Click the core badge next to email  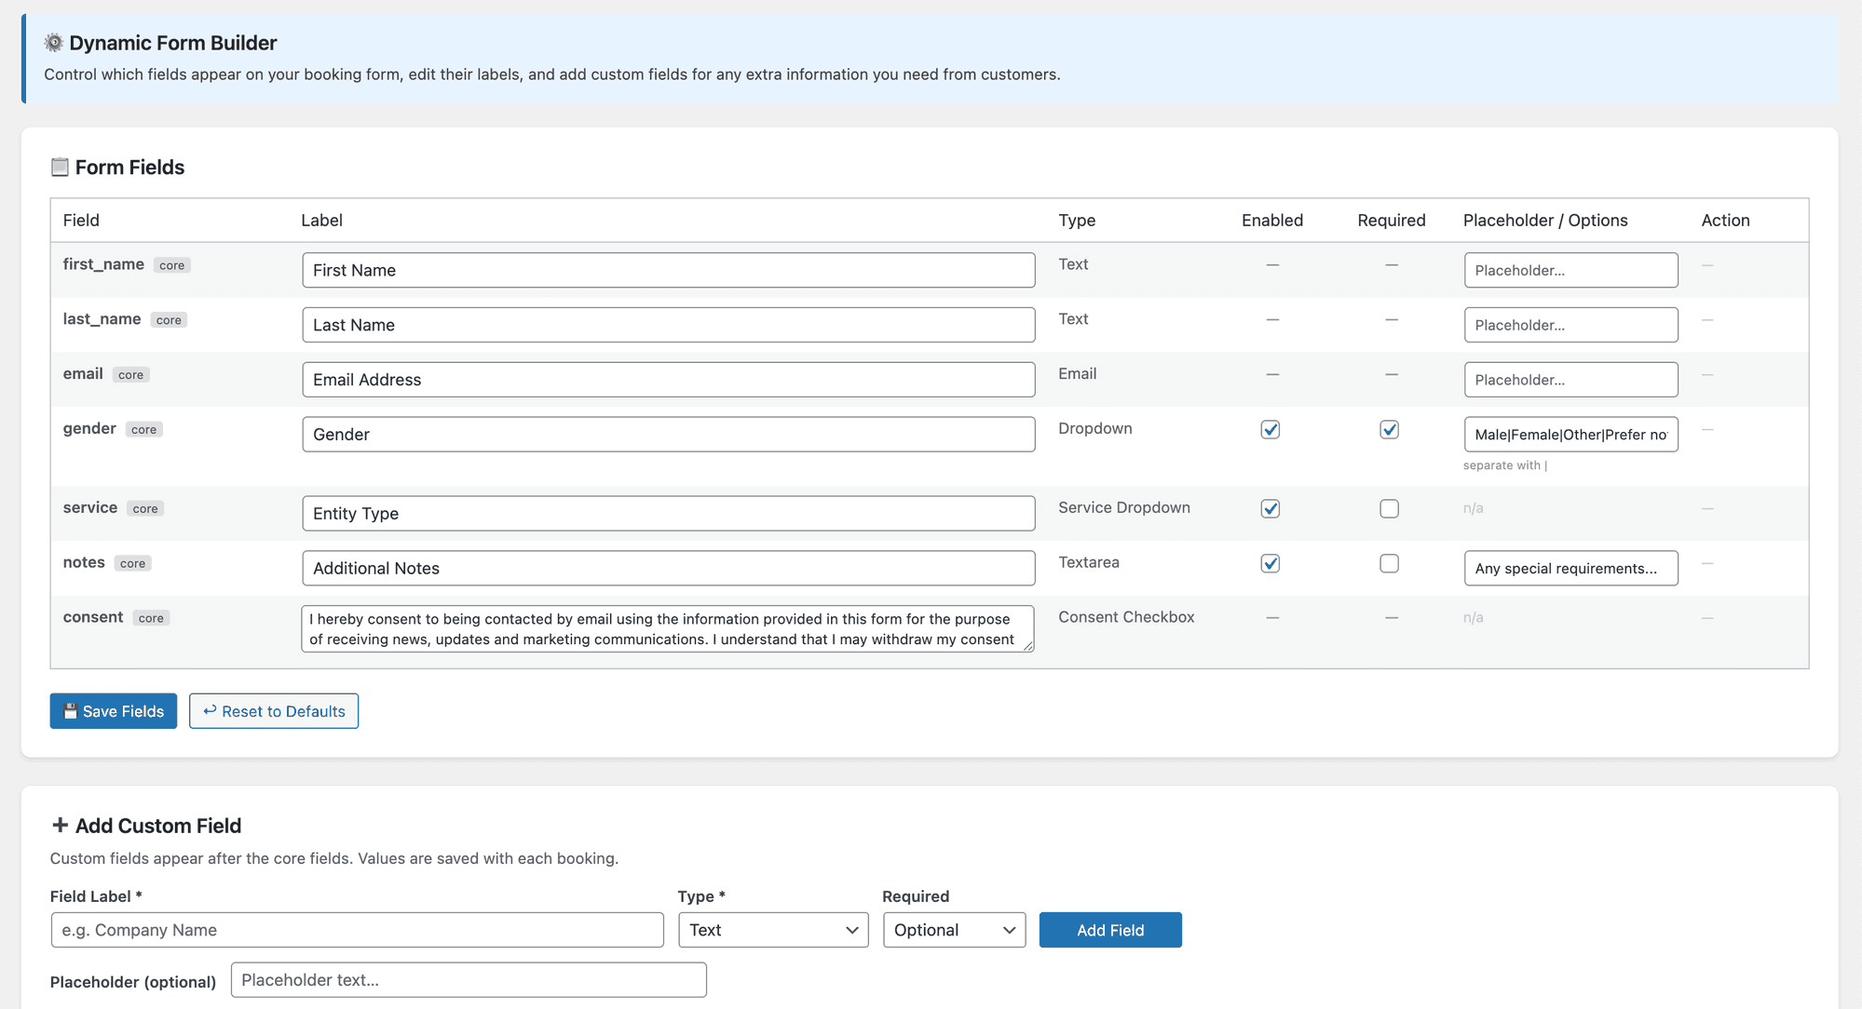coord(130,375)
